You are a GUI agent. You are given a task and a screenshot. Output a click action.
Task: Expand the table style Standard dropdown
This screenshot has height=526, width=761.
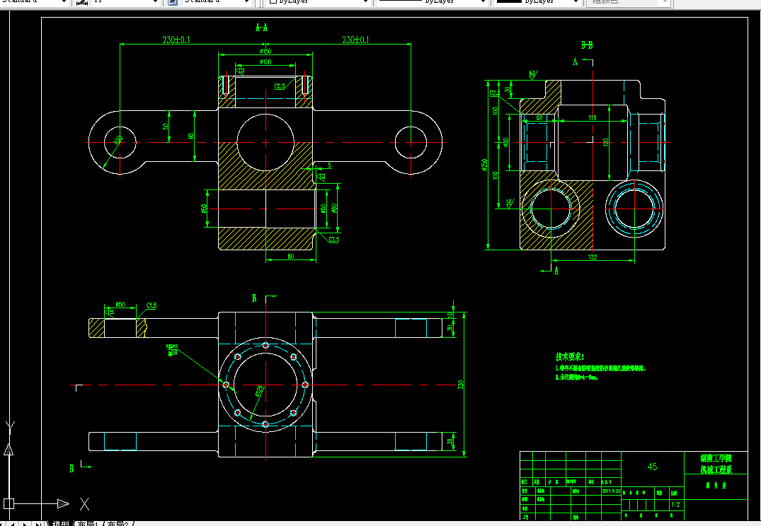pyautogui.click(x=246, y=2)
